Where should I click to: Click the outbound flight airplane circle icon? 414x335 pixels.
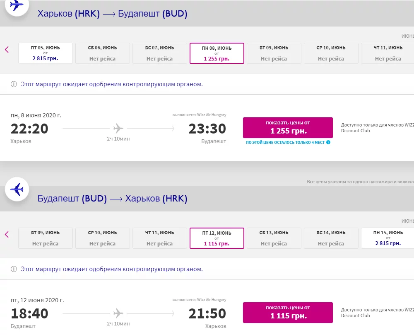pyautogui.click(x=17, y=6)
